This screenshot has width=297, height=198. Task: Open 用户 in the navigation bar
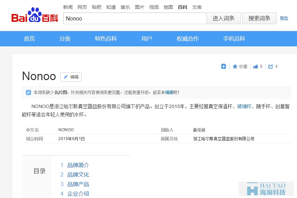(146, 39)
